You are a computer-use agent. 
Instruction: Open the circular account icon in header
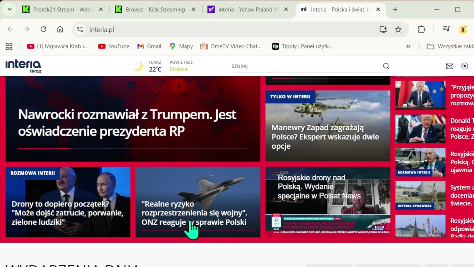[465, 66]
